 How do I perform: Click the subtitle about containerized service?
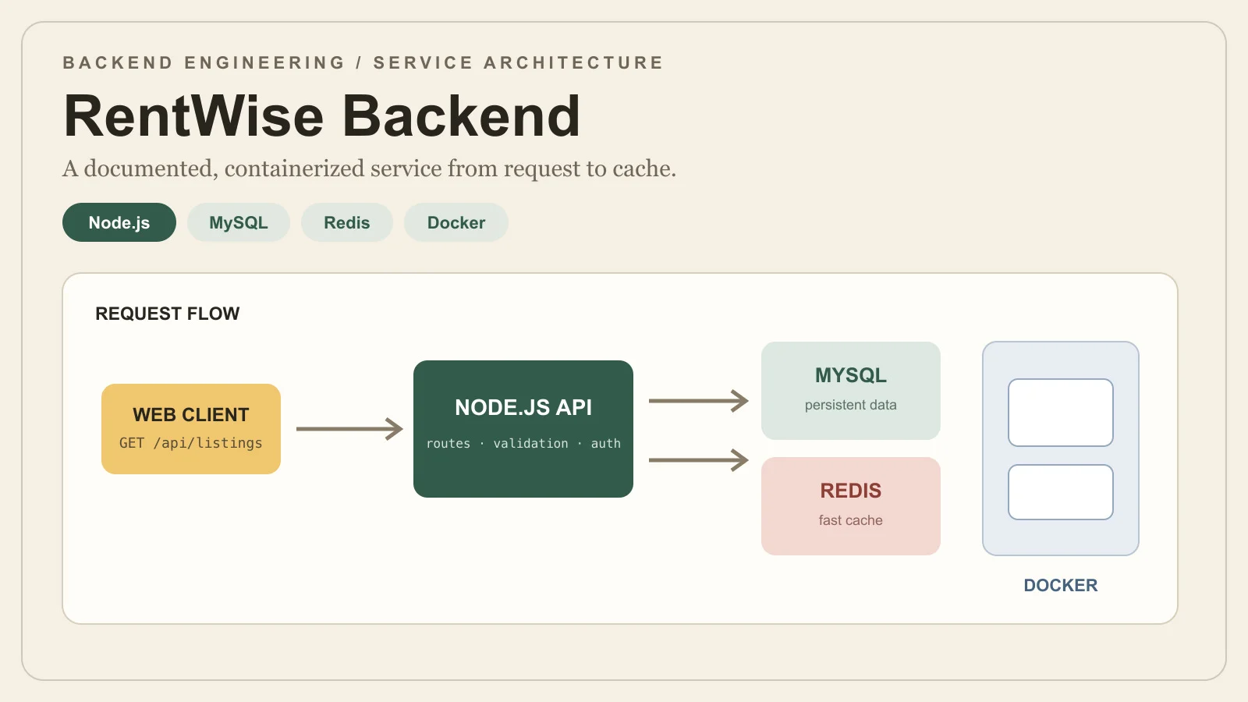click(x=370, y=168)
